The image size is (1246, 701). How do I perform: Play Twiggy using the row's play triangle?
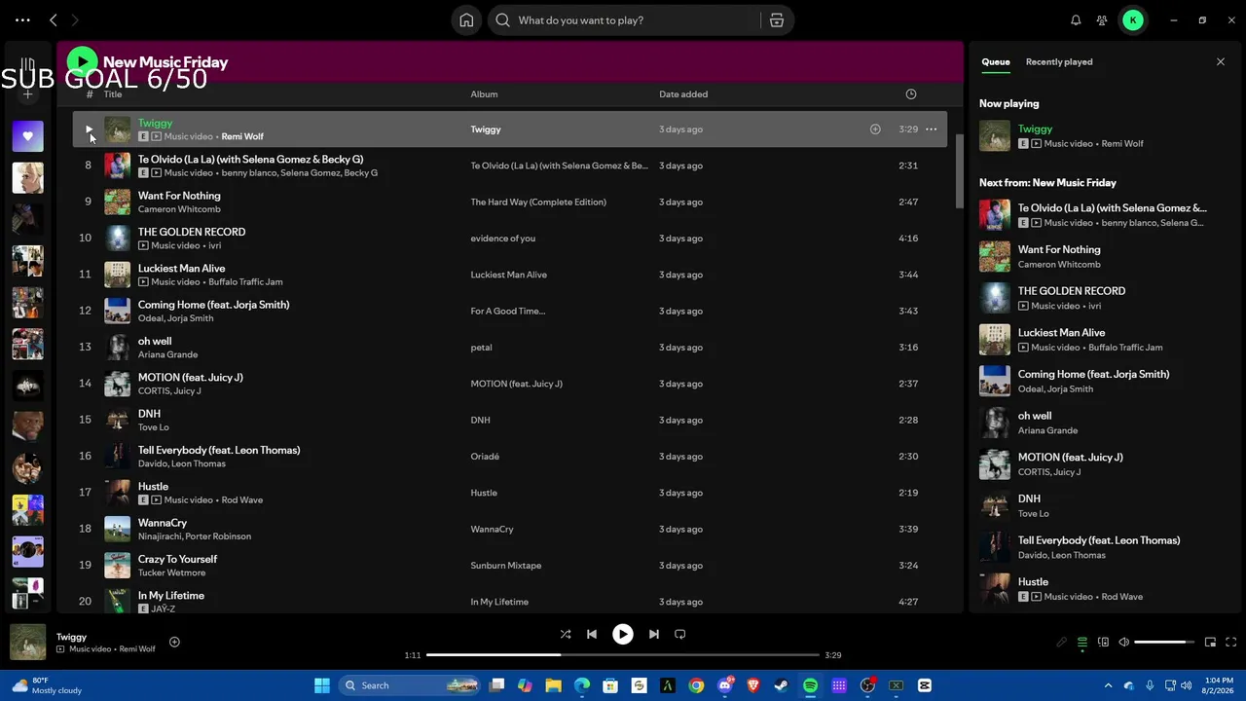click(x=89, y=129)
